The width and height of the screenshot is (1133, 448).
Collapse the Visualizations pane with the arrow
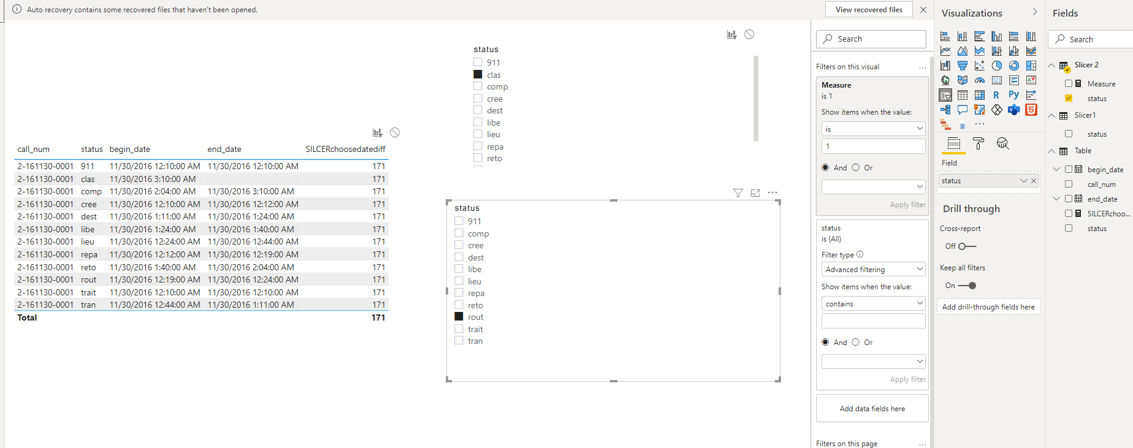[1035, 12]
